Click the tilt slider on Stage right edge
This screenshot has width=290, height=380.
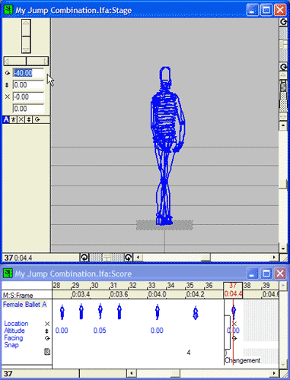point(283,44)
